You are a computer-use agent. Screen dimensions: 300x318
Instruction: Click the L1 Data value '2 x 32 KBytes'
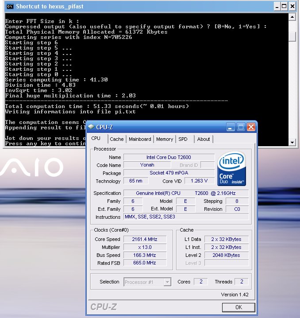227,239
